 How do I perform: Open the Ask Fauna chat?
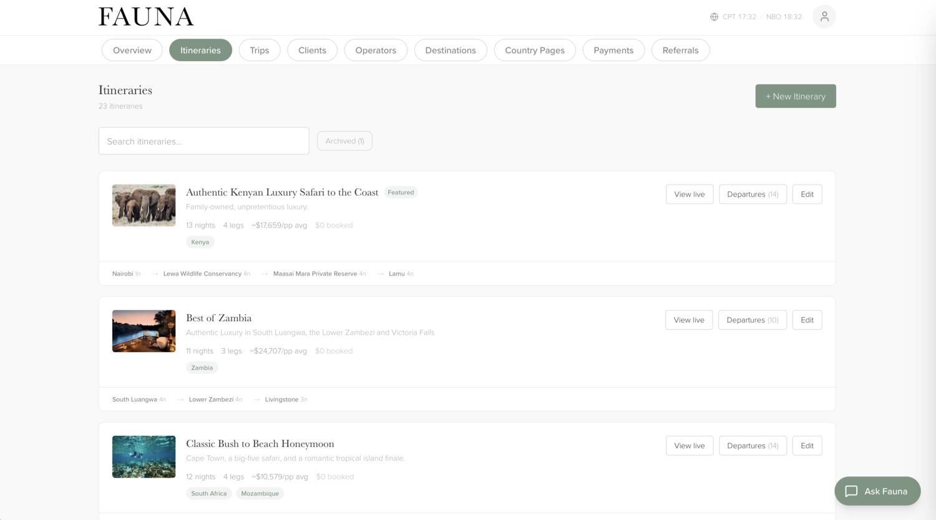[x=877, y=491]
